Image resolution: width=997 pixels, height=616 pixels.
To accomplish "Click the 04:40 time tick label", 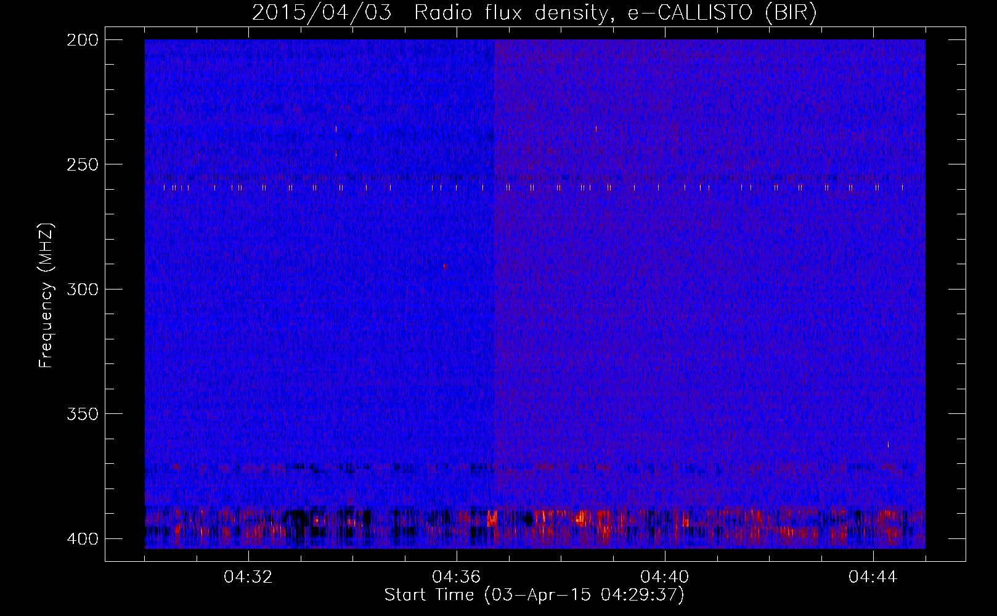I will coord(665,577).
